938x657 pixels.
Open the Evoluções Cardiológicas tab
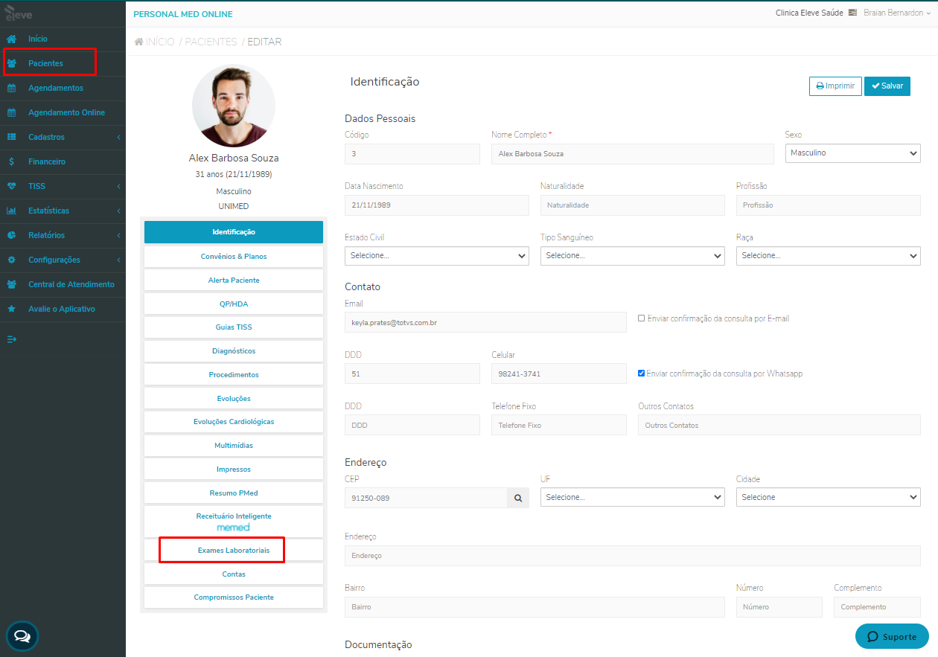pos(234,422)
